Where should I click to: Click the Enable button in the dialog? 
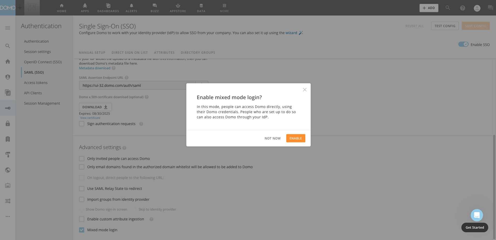click(296, 138)
